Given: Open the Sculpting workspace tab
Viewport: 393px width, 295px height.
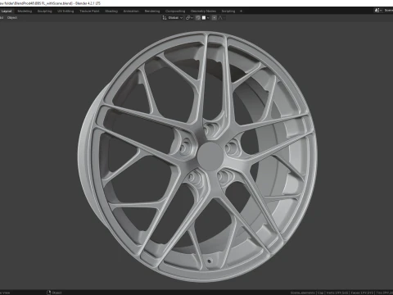Looking at the screenshot, I should coord(44,11).
